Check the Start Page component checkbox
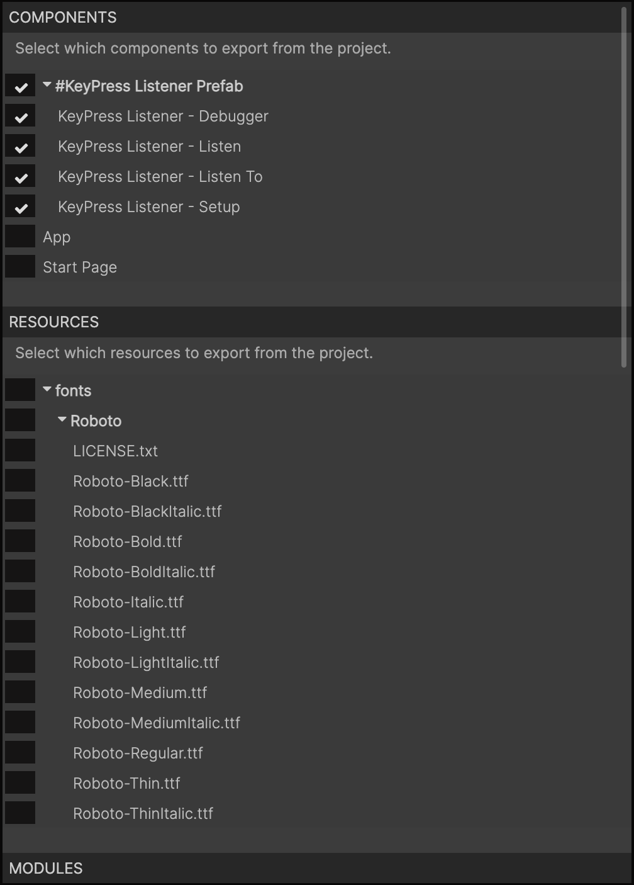634x885 pixels. tap(20, 268)
